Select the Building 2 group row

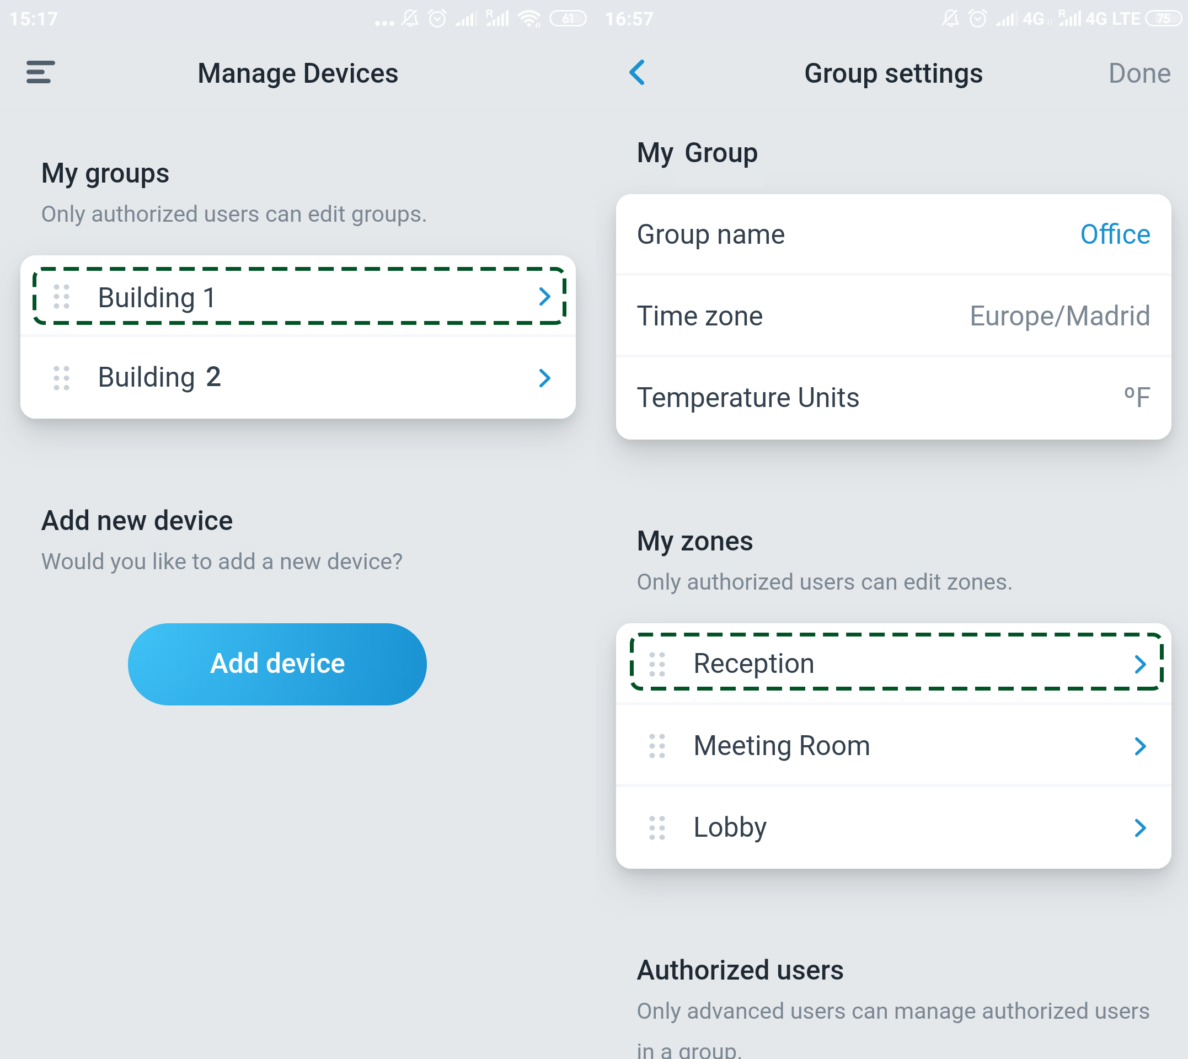coord(291,378)
